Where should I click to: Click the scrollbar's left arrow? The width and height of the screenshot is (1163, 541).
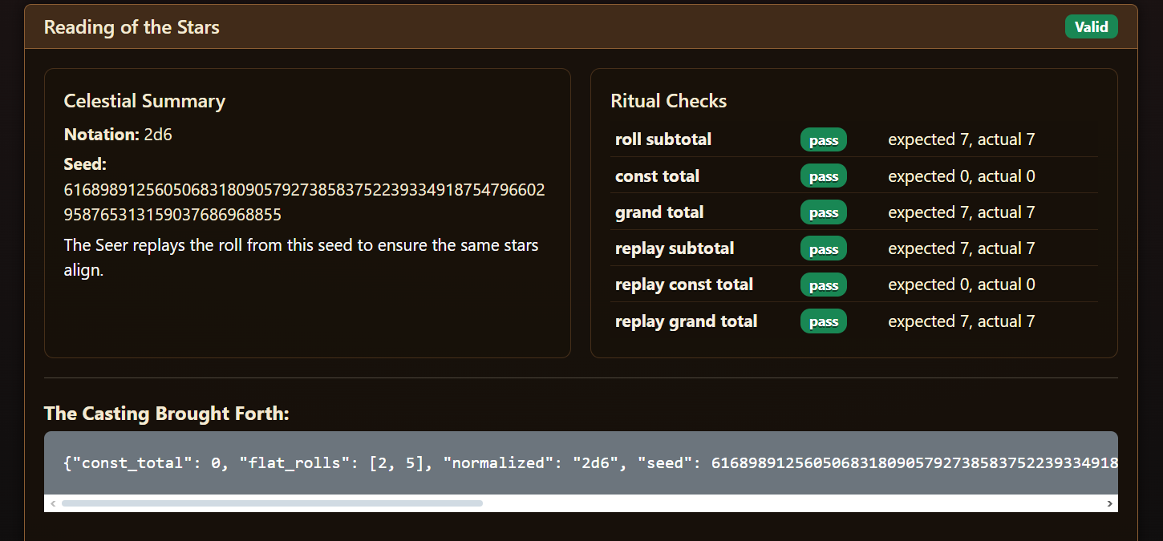coord(53,503)
